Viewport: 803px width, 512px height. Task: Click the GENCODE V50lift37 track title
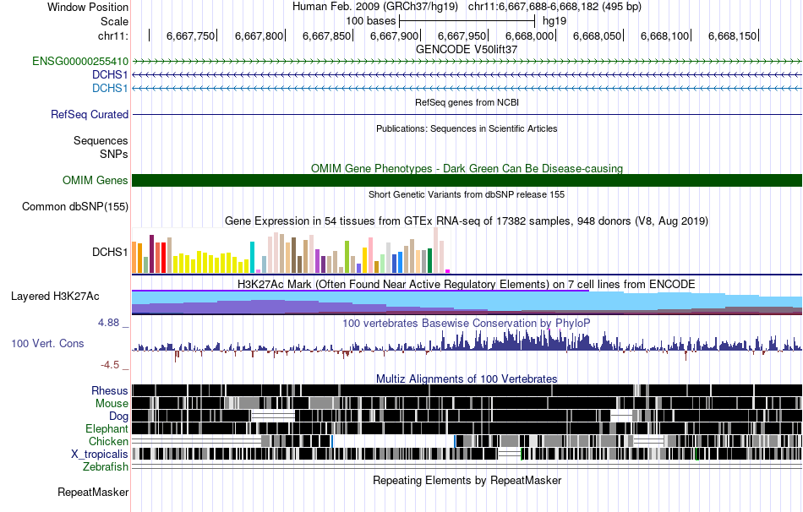tap(467, 50)
